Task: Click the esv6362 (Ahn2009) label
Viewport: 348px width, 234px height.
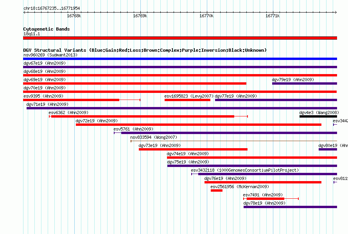Action: click(x=68, y=112)
